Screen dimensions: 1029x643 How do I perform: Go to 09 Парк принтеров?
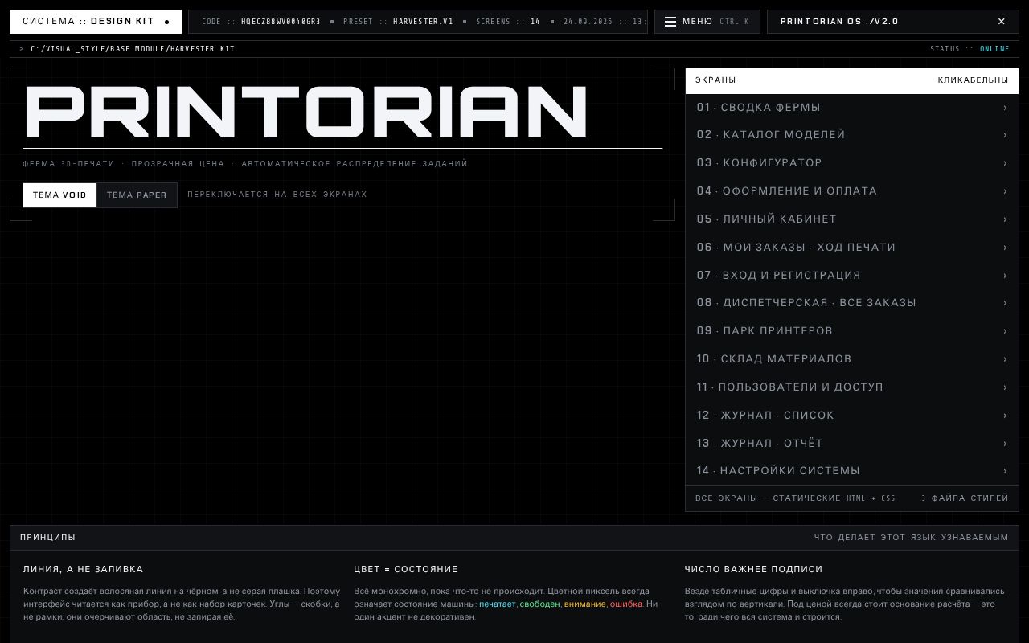pos(852,331)
